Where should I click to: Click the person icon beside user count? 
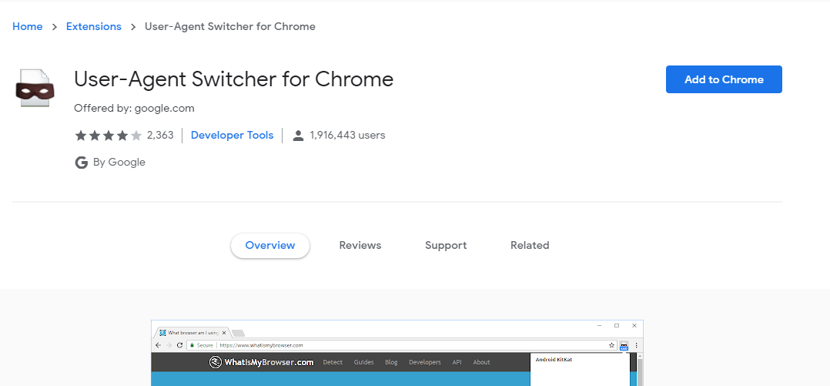pyautogui.click(x=298, y=136)
